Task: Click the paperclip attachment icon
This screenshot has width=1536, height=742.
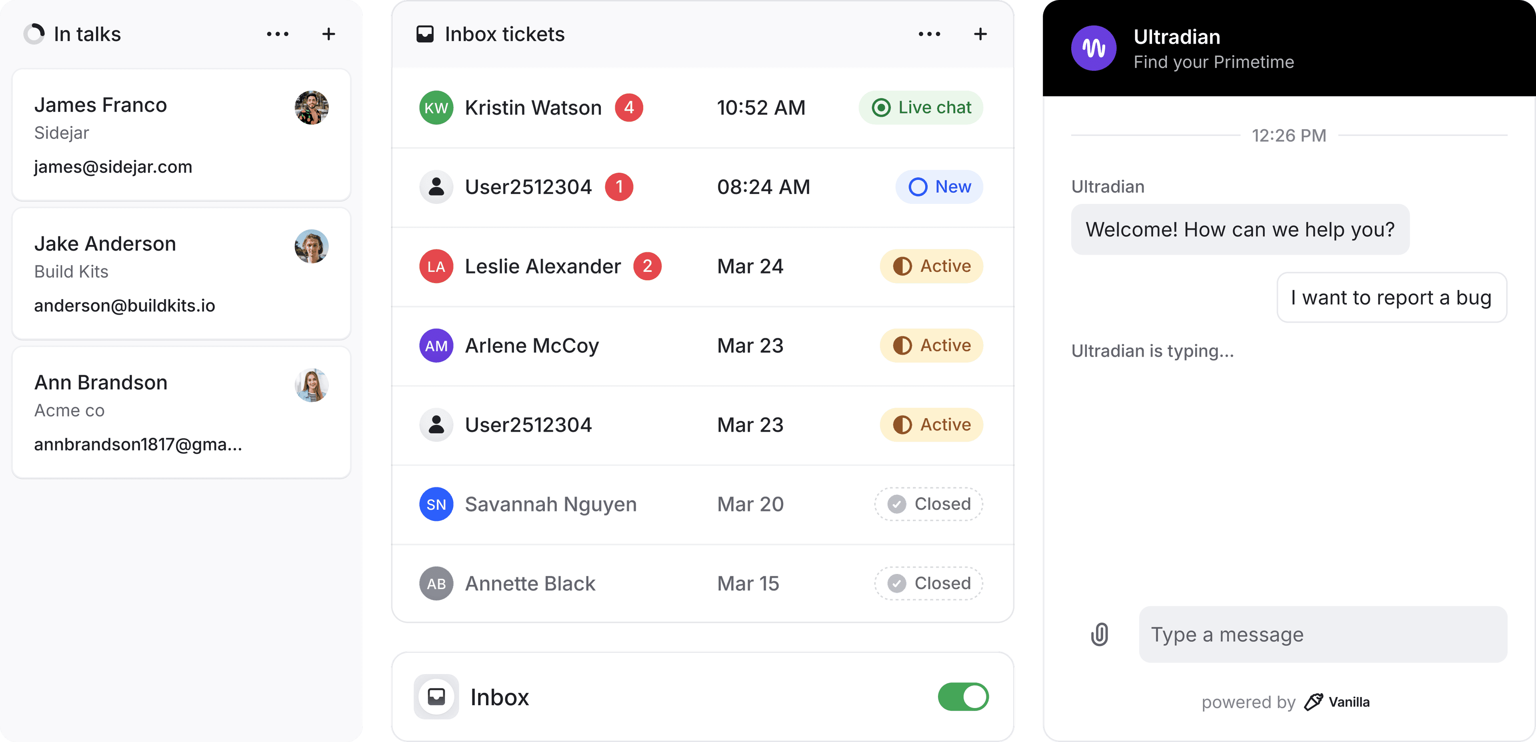Action: click(x=1099, y=634)
